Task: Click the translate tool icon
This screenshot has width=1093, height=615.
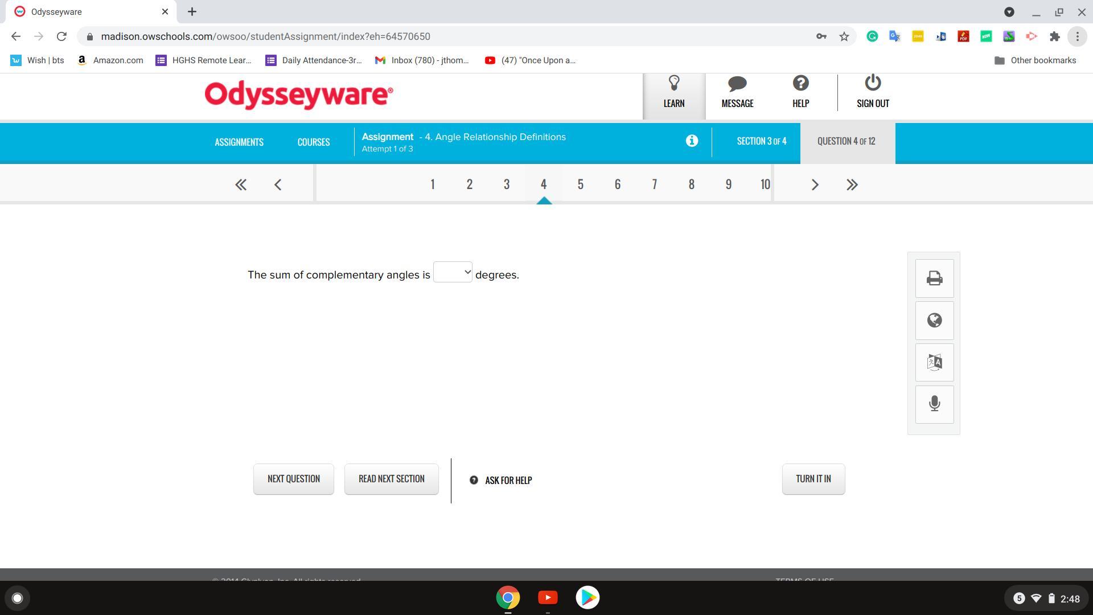Action: [x=934, y=363]
